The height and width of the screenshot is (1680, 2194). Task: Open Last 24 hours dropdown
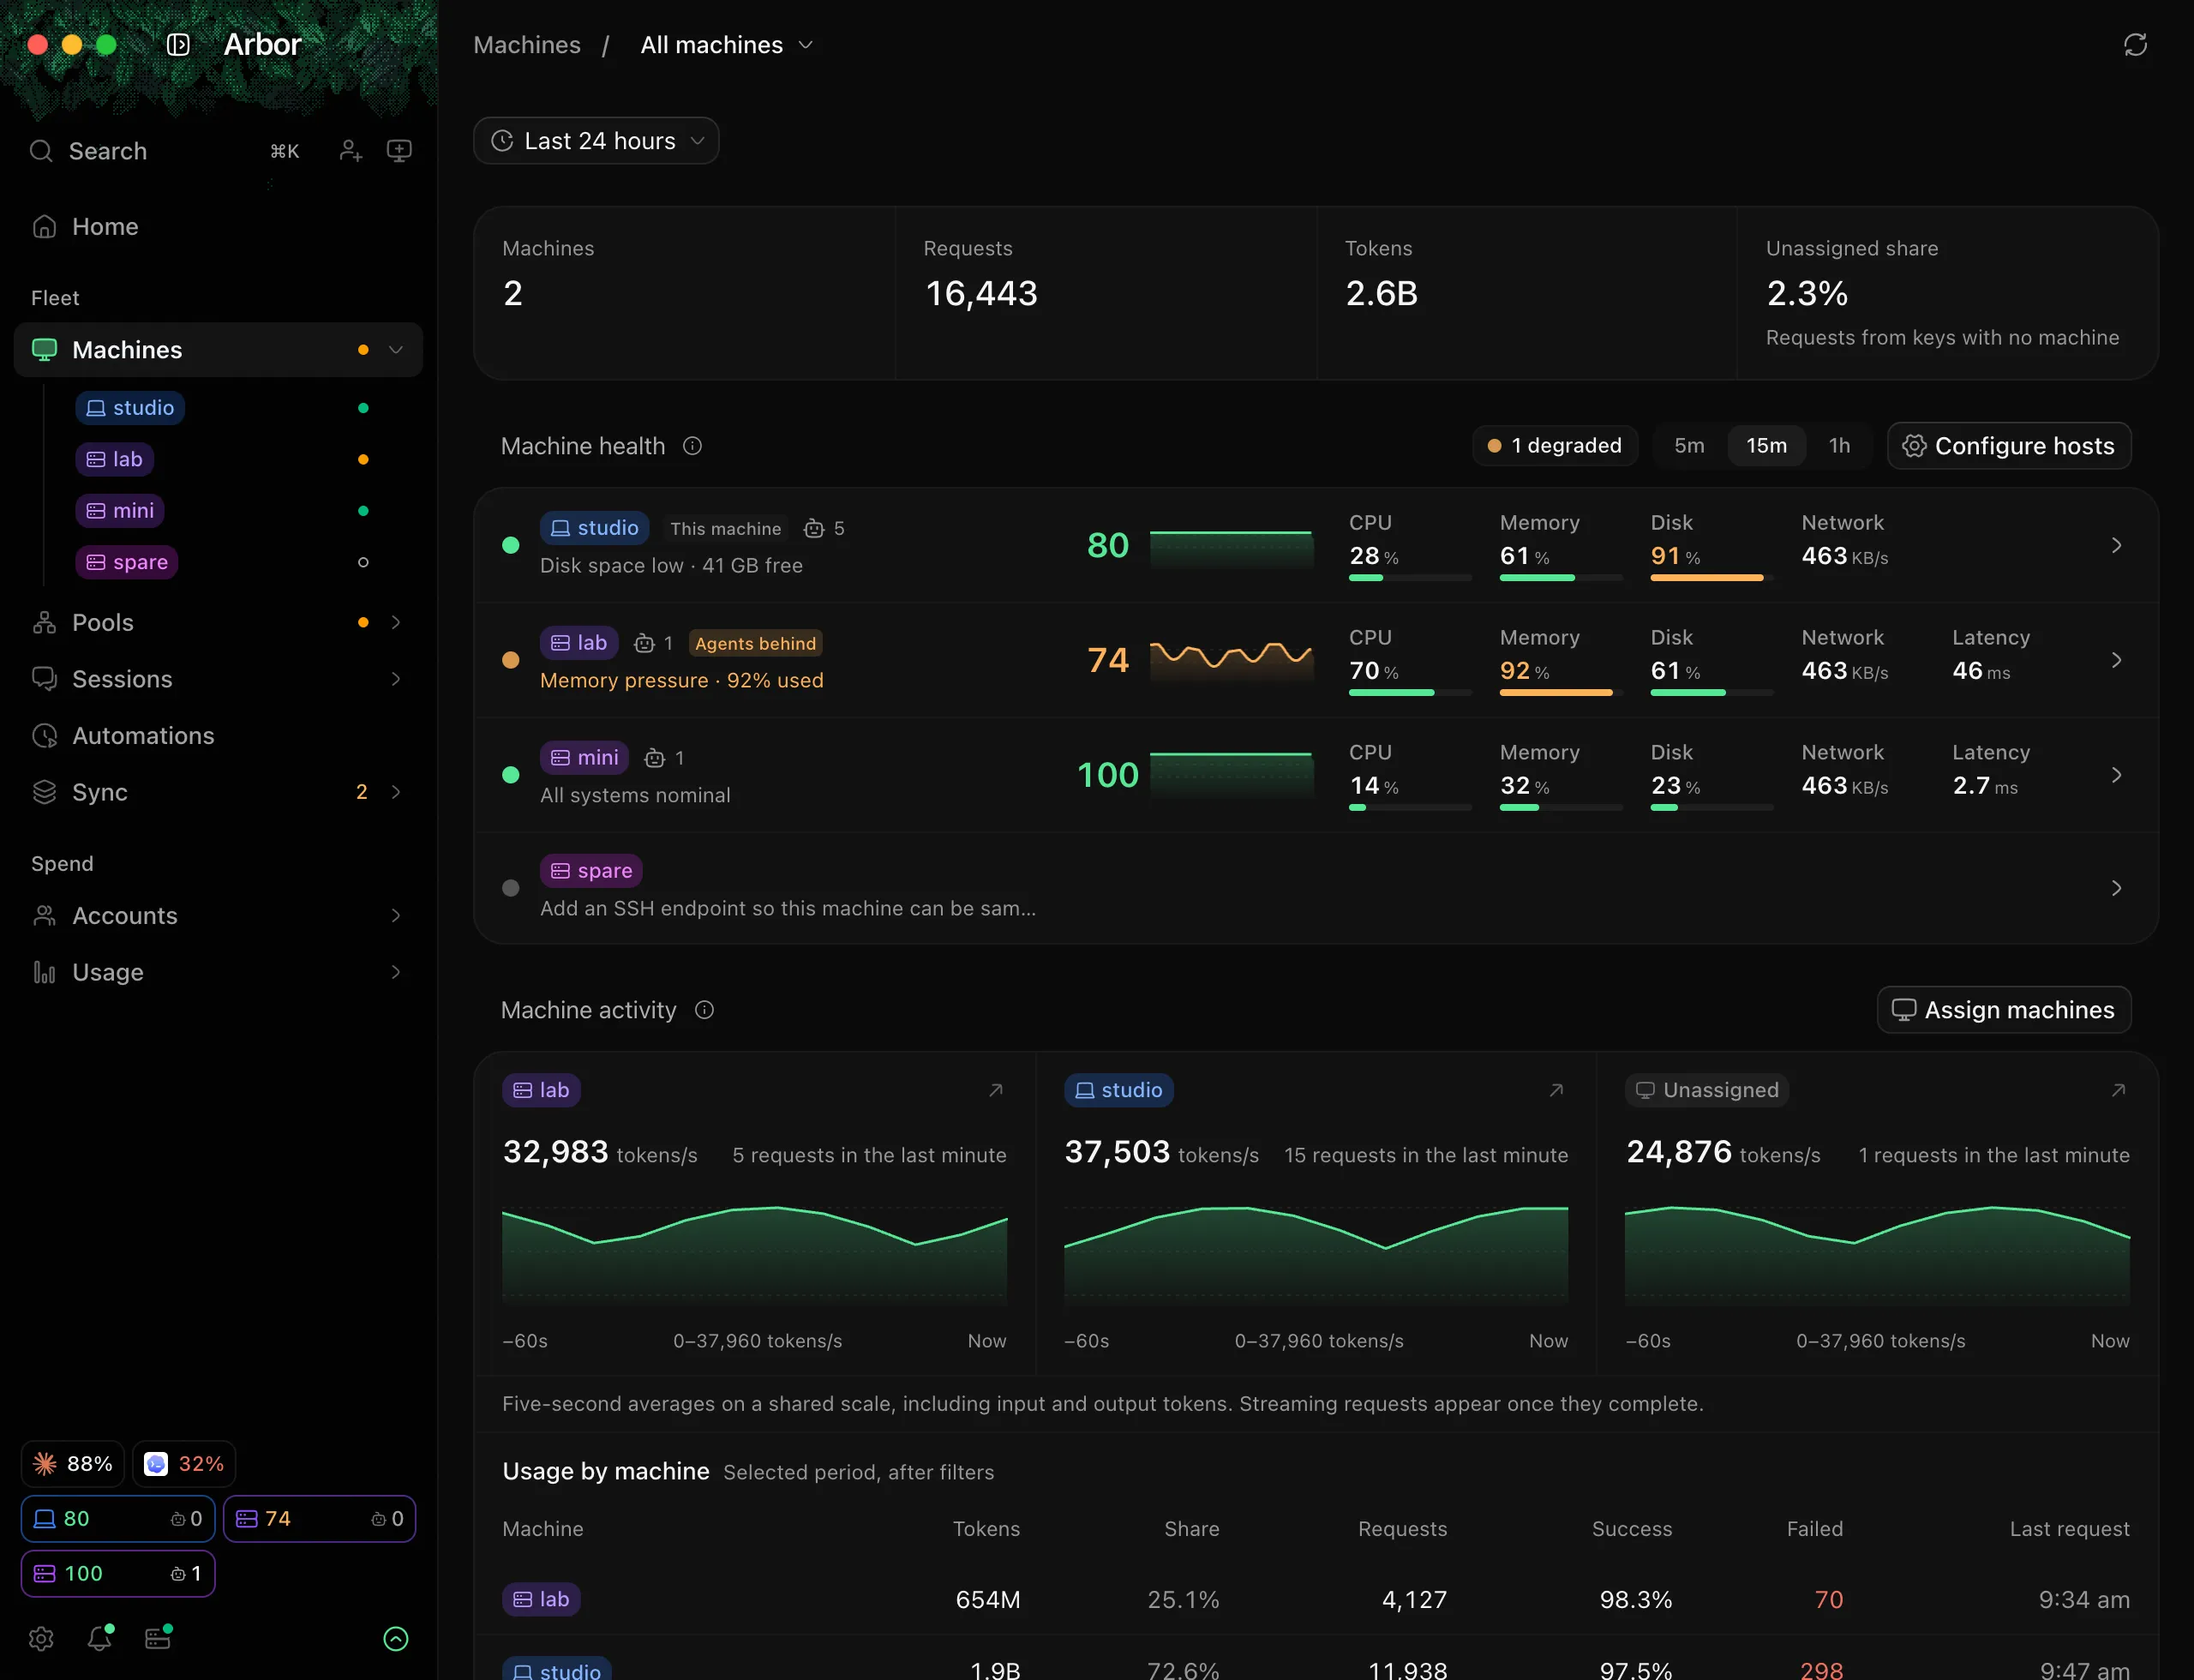pyautogui.click(x=596, y=141)
